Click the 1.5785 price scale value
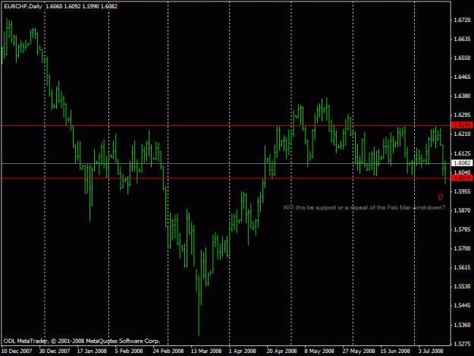 coord(462,229)
